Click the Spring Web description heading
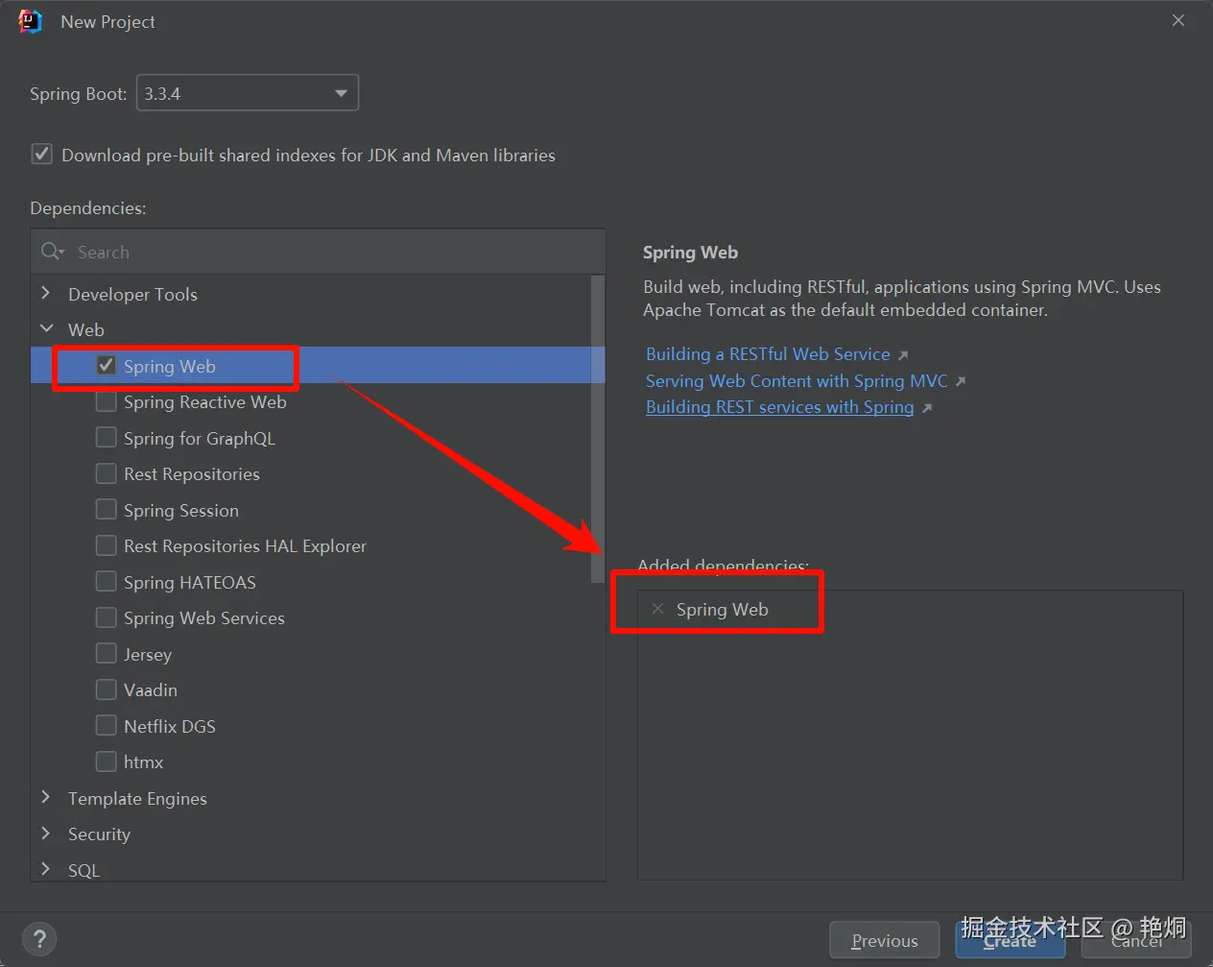1213x967 pixels. pos(690,252)
